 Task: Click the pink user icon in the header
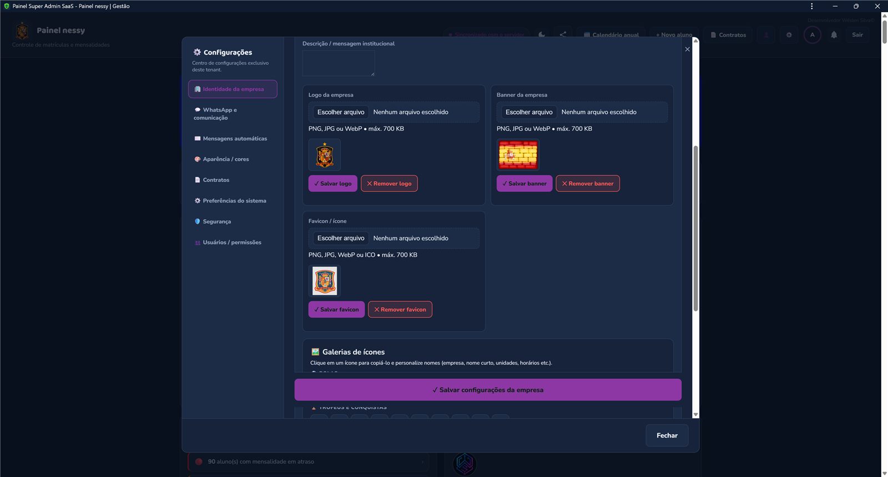click(766, 34)
